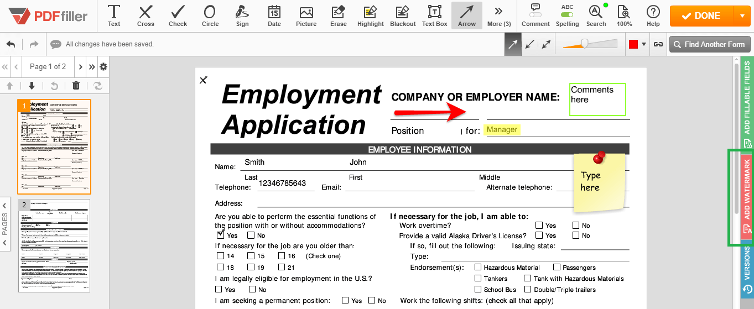Open the Search tool
Viewport: 754px width, 309px height.
point(596,15)
